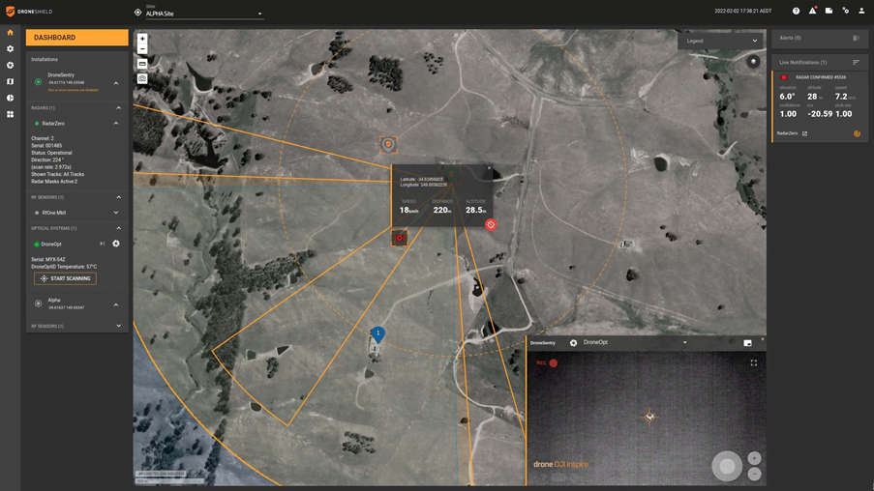Open the user account icon
Viewport: 874px width, 491px height.
click(861, 11)
